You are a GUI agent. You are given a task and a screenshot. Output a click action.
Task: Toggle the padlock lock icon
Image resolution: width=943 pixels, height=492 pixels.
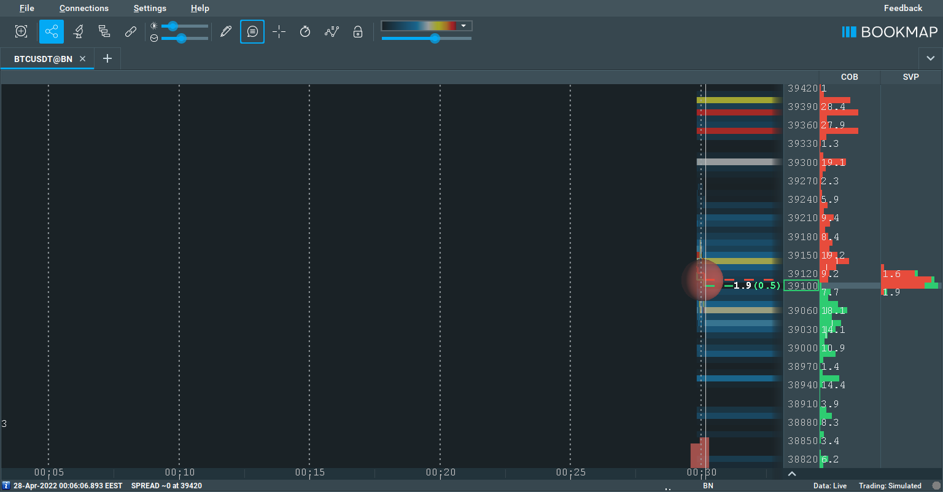(x=358, y=32)
